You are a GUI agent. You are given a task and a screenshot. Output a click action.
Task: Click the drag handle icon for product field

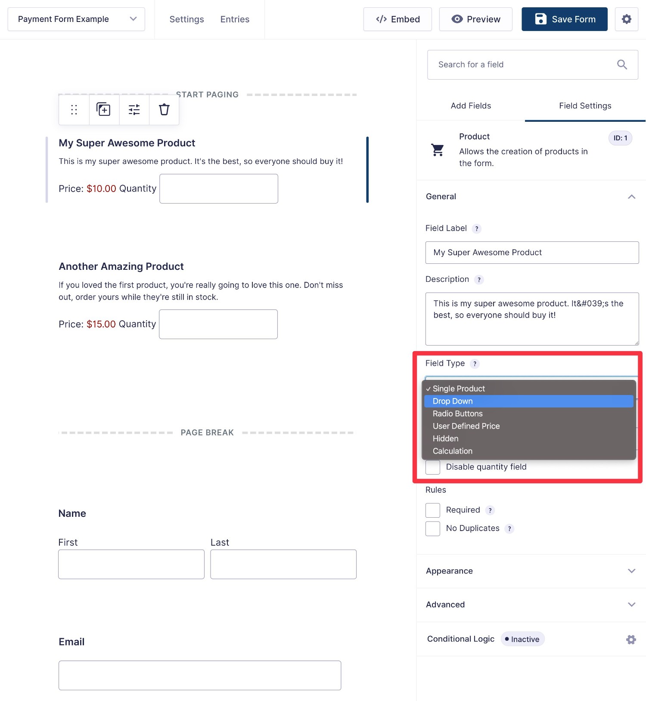pos(74,110)
